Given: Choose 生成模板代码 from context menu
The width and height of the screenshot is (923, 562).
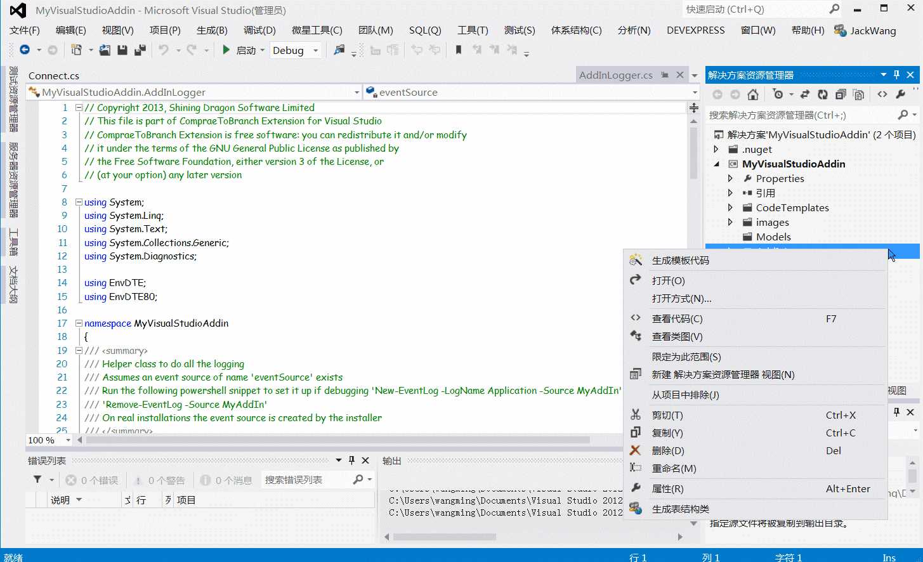Looking at the screenshot, I should click(755, 260).
